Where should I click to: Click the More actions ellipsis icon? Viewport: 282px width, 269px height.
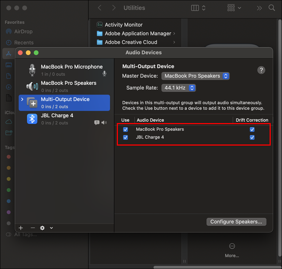click(232, 246)
